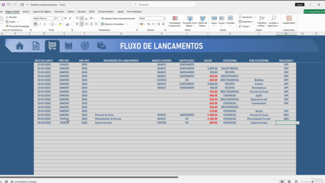Expand the borders dropdown arrow
This screenshot has height=183, width=325.
coord(55,24)
